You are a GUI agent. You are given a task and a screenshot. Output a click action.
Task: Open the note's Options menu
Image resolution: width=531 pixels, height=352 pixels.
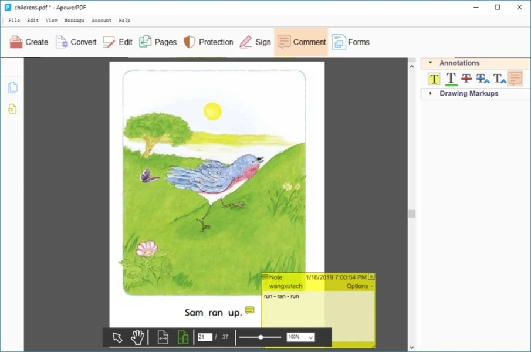[359, 286]
